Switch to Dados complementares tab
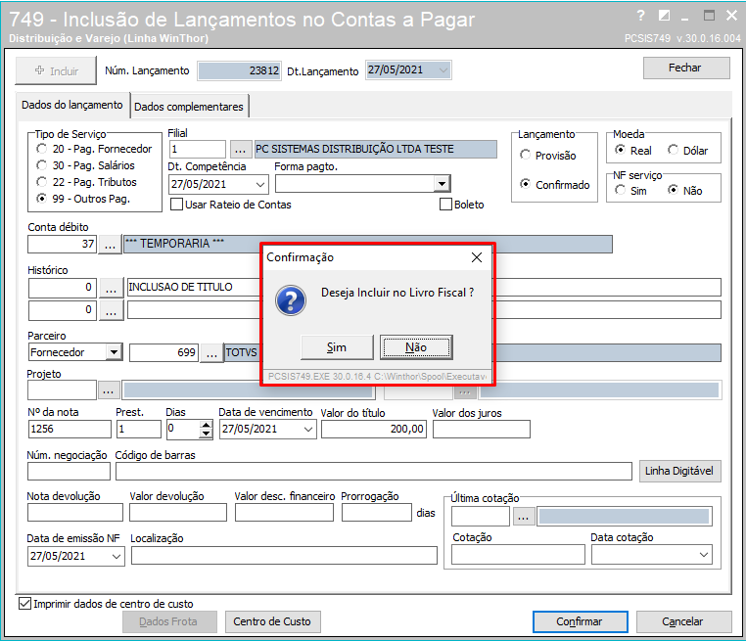 pos(189,107)
